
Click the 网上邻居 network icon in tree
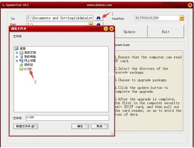coord(21,60)
